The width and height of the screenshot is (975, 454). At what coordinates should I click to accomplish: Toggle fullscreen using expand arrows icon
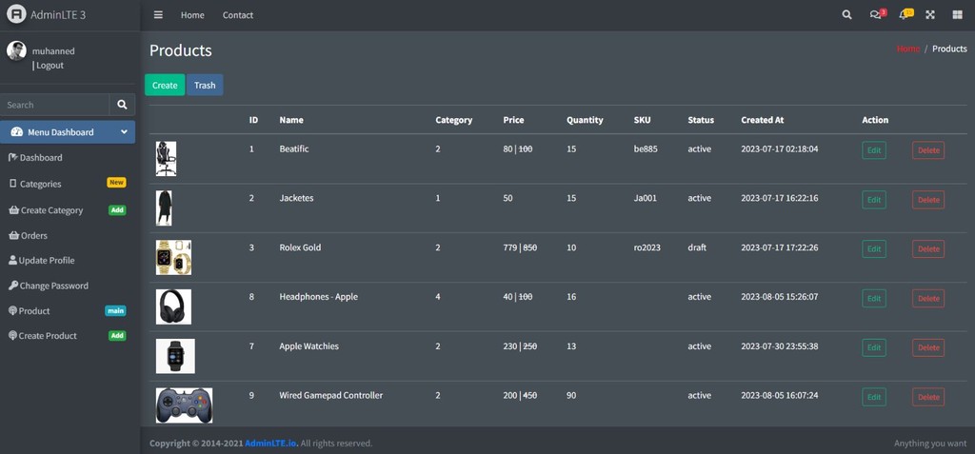[930, 15]
